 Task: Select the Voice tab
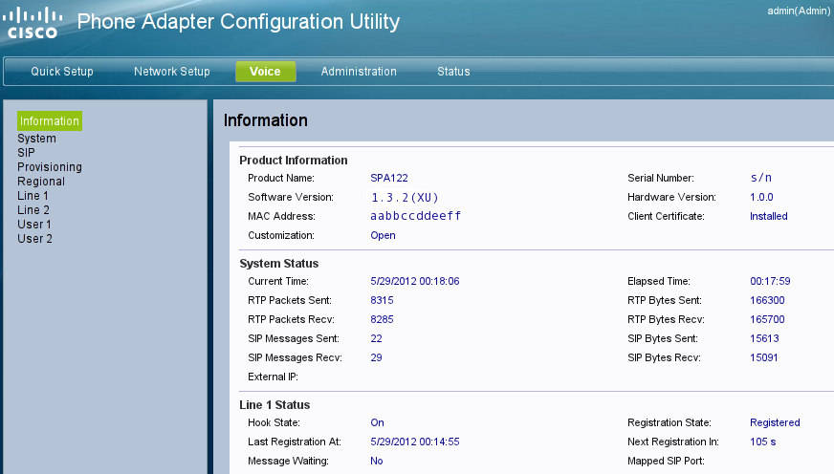(x=265, y=72)
